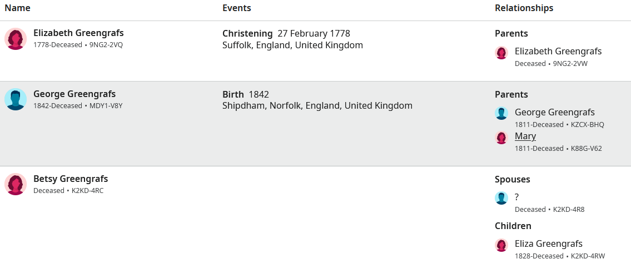This screenshot has width=631, height=264.
Task: Click George Greengrafs 1842 male avatar icon
Action: point(16,99)
